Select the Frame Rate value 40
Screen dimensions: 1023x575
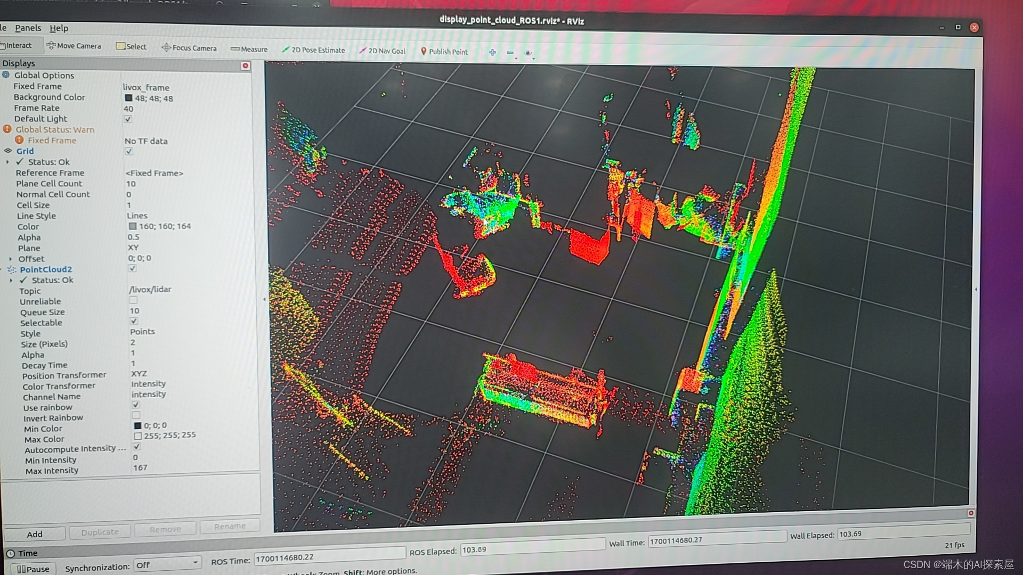tap(128, 109)
